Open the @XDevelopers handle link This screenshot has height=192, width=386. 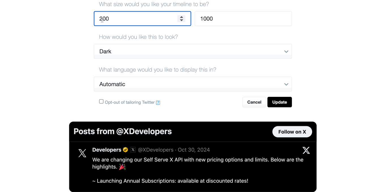156,150
